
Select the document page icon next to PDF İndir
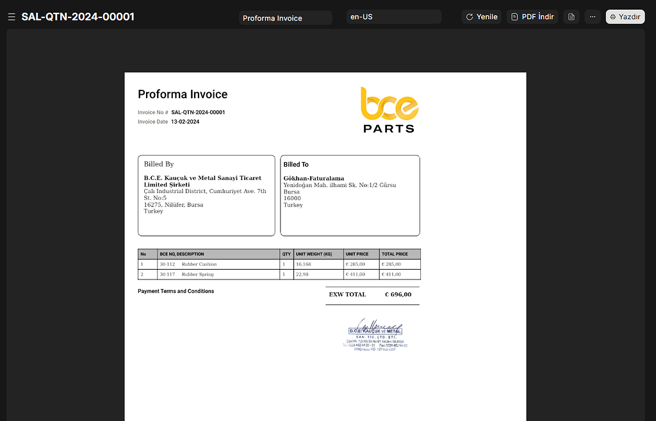click(571, 17)
